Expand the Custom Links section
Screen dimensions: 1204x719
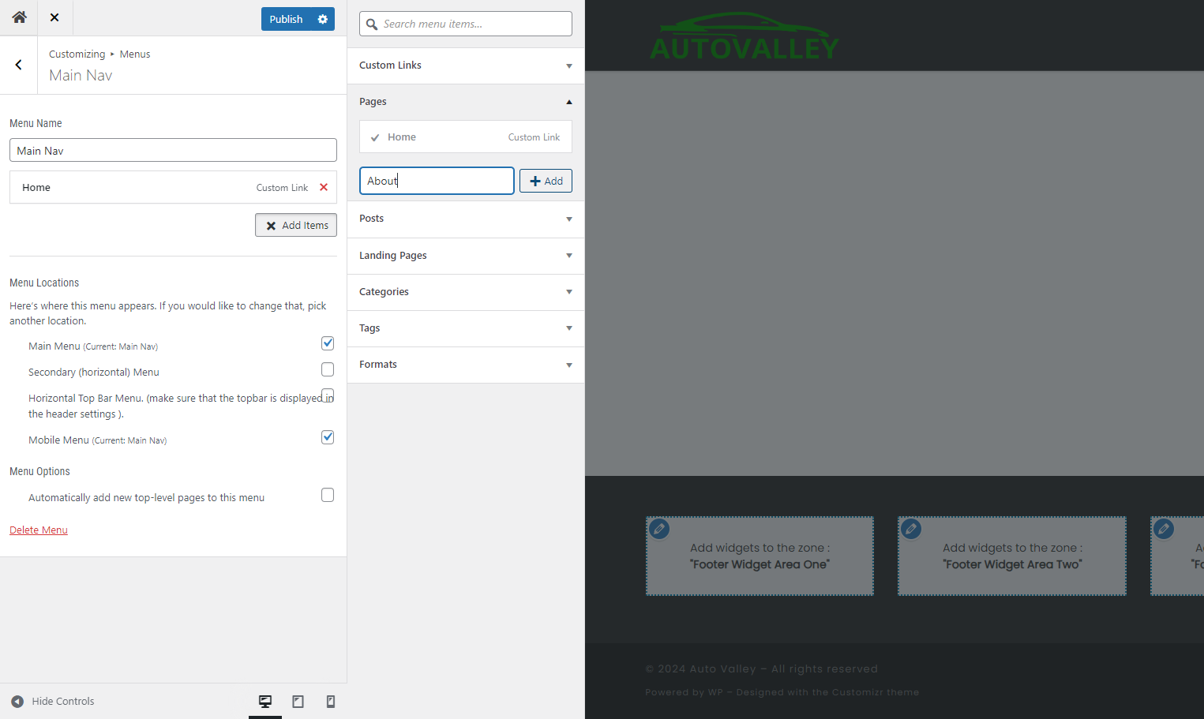tap(466, 66)
